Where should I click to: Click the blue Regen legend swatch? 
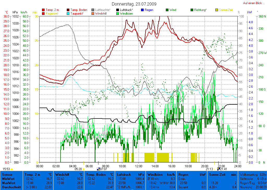coord(142,10)
